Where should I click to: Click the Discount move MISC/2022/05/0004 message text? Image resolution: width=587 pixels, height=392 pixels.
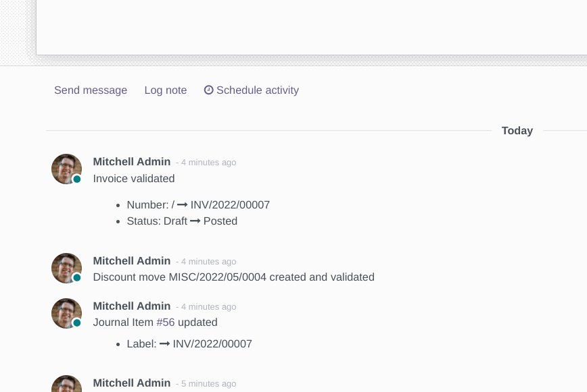coord(233,277)
